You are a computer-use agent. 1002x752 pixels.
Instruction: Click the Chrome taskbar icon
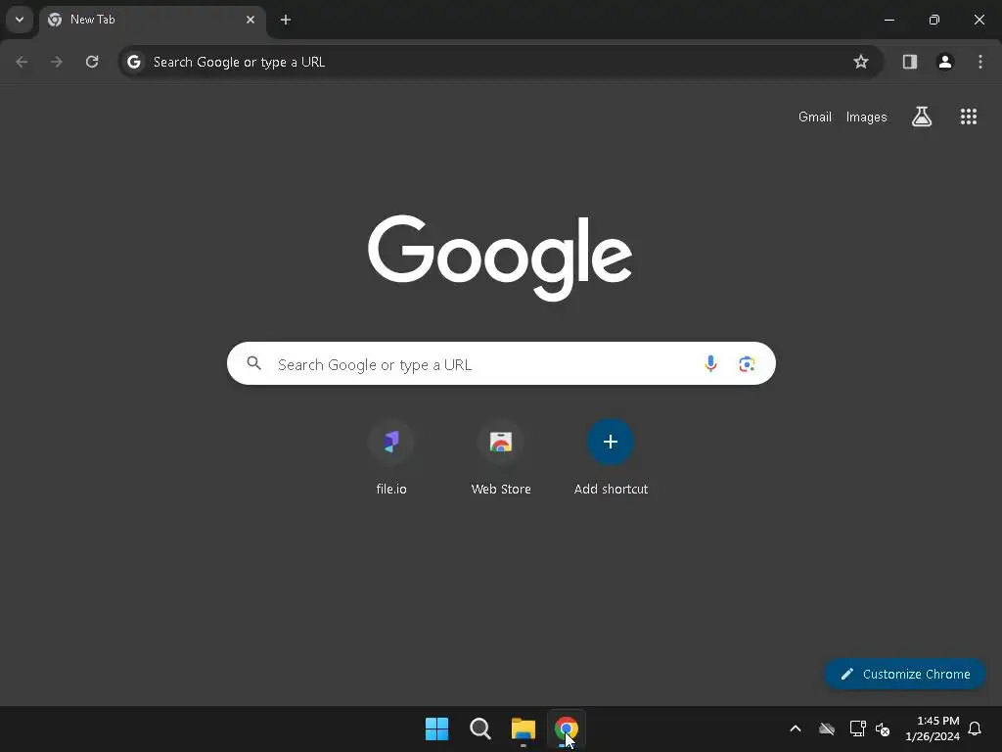pos(567,728)
